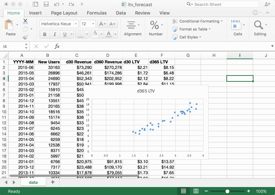Image resolution: width=275 pixels, height=195 pixels.
Task: Select the Format Painter brush icon
Action: (25, 37)
